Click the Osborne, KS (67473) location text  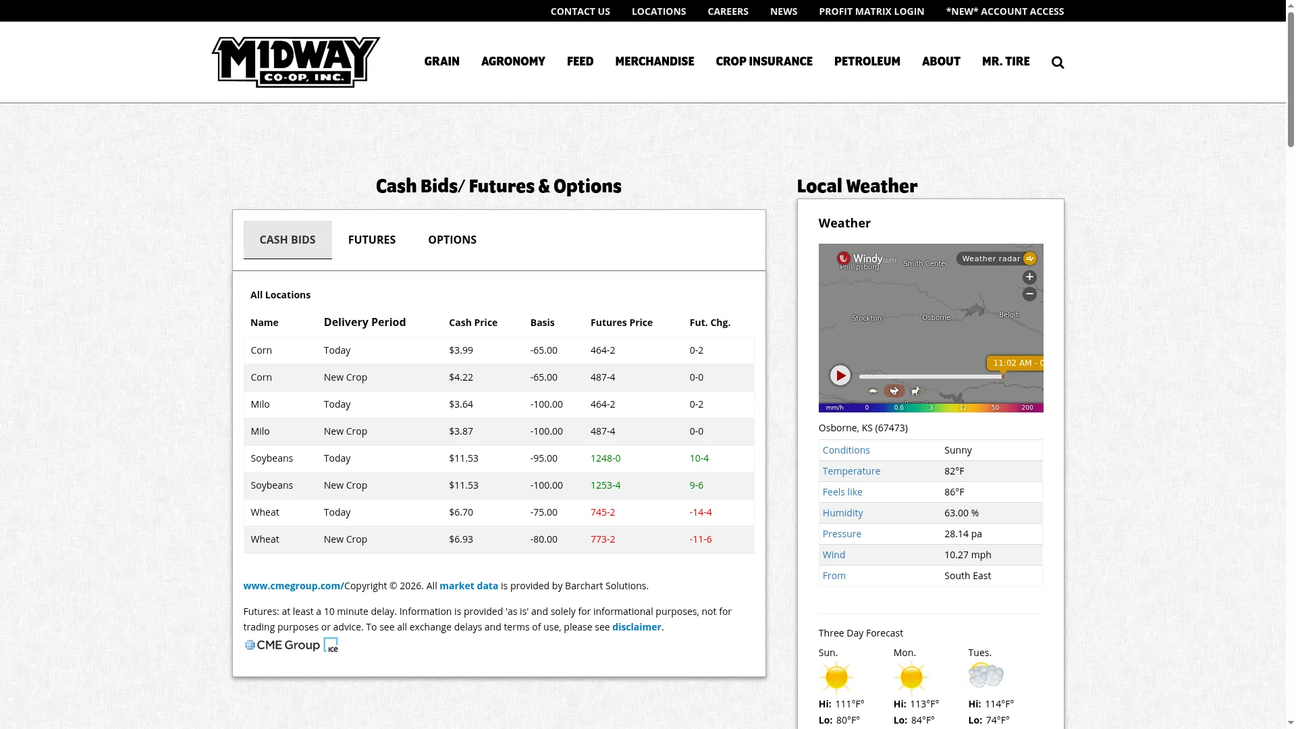click(x=863, y=428)
